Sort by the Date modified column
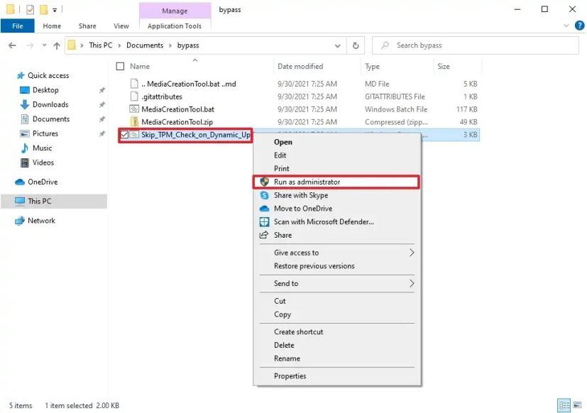This screenshot has height=413, width=587. (300, 66)
